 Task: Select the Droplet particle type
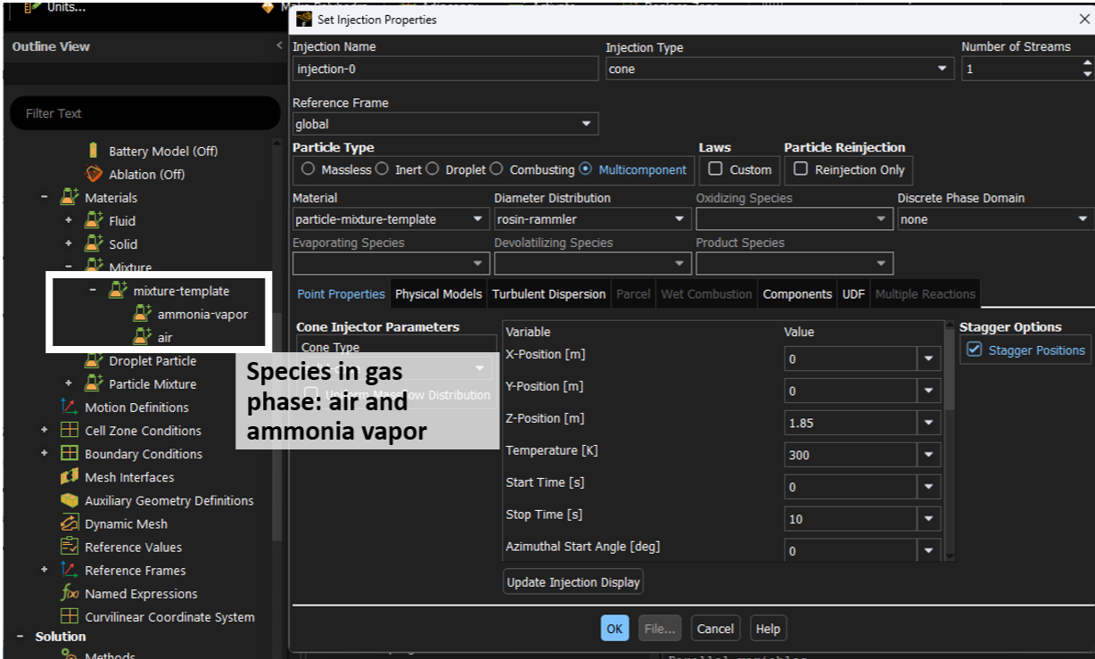432,169
